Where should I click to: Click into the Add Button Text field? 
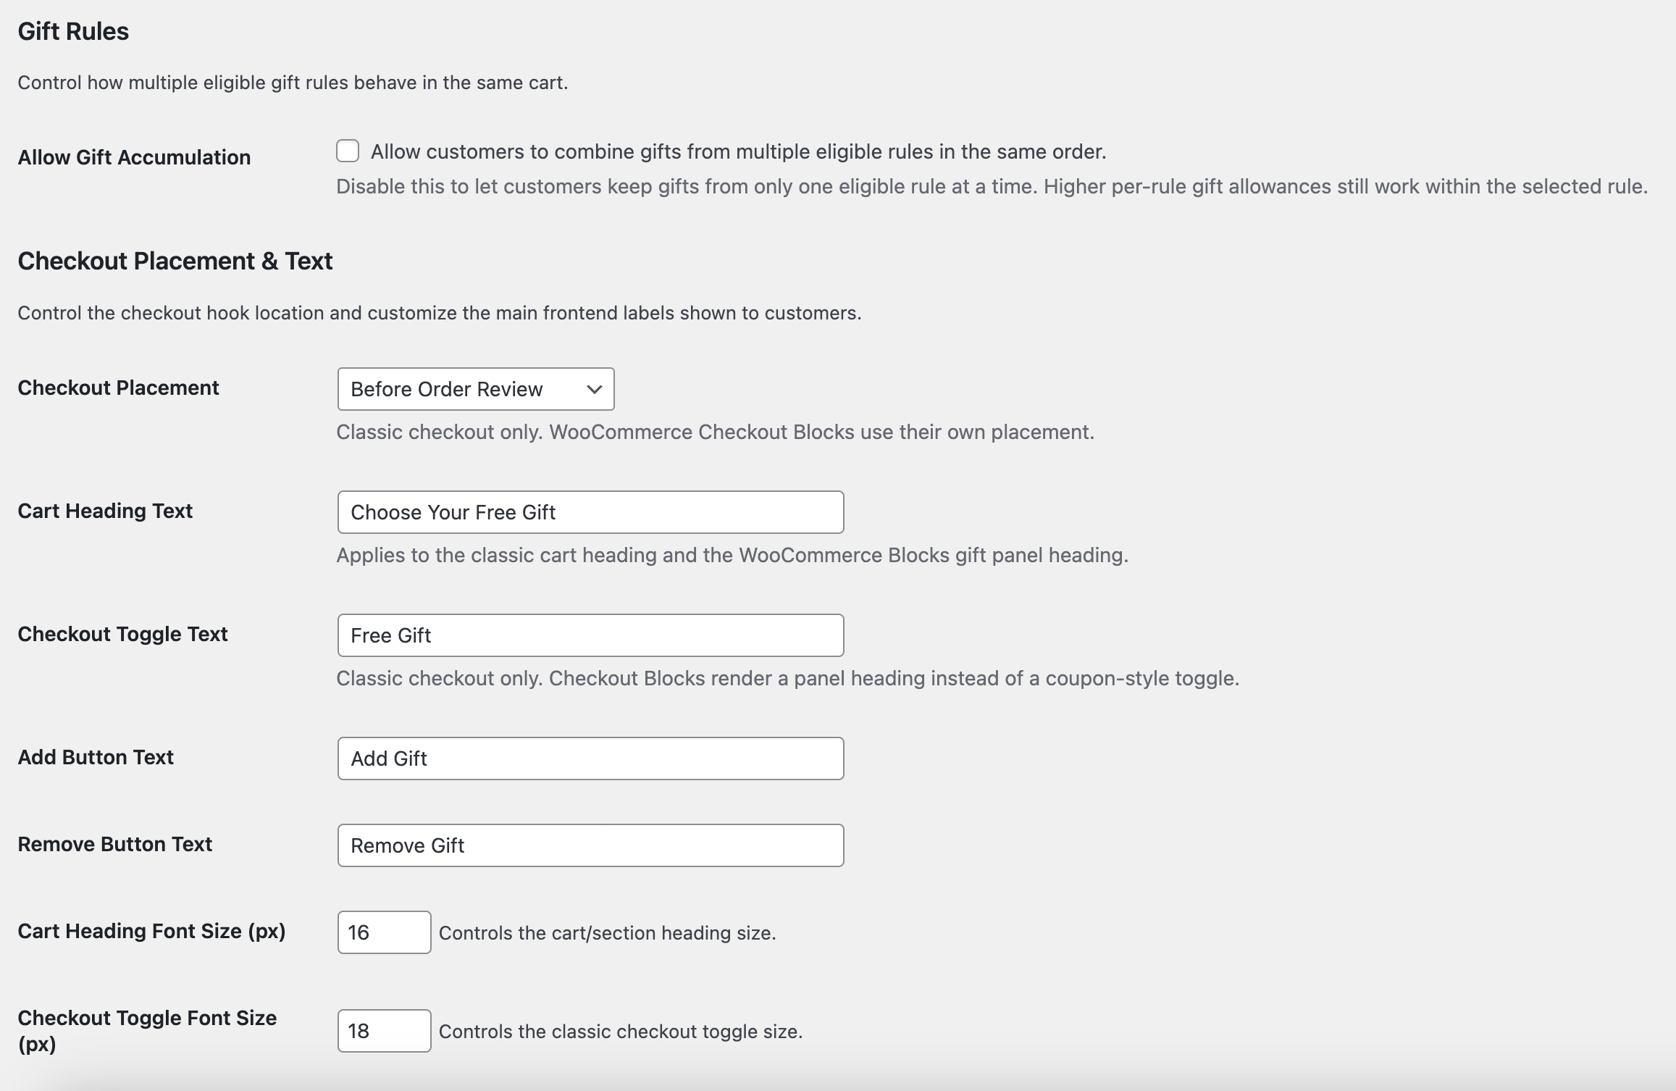[x=590, y=758]
